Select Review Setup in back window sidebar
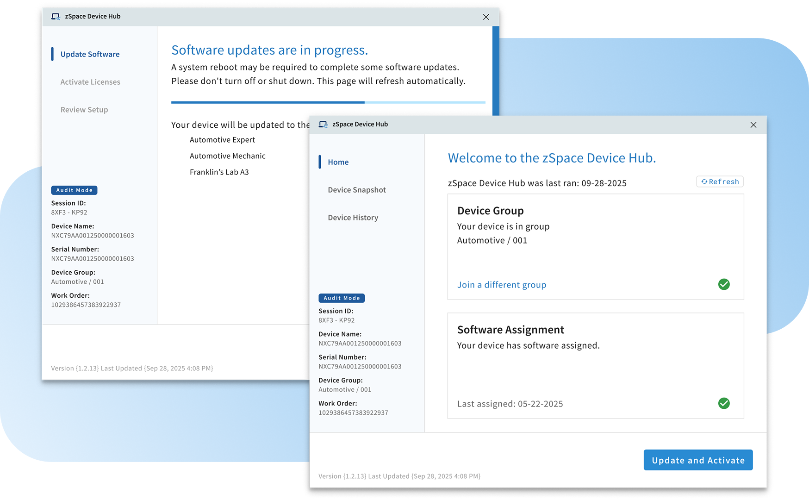809x500 pixels. (x=84, y=110)
